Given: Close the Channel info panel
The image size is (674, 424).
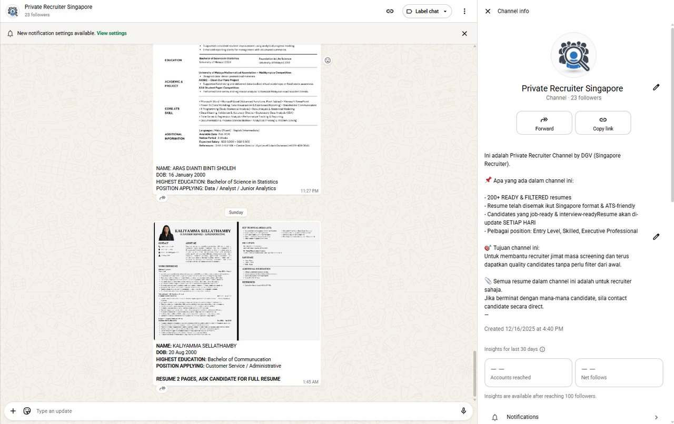Looking at the screenshot, I should pyautogui.click(x=488, y=11).
